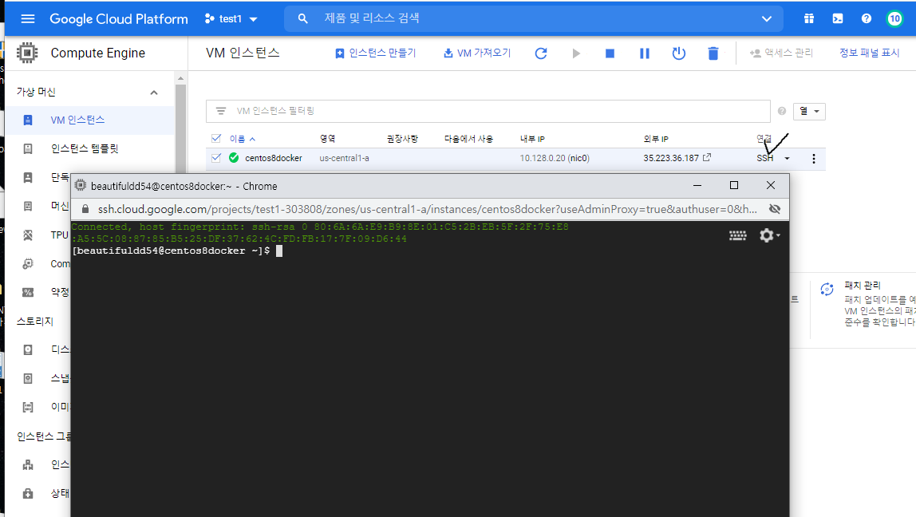The height and width of the screenshot is (517, 916).
Task: Click VM 가져오기 import button
Action: [x=477, y=53]
